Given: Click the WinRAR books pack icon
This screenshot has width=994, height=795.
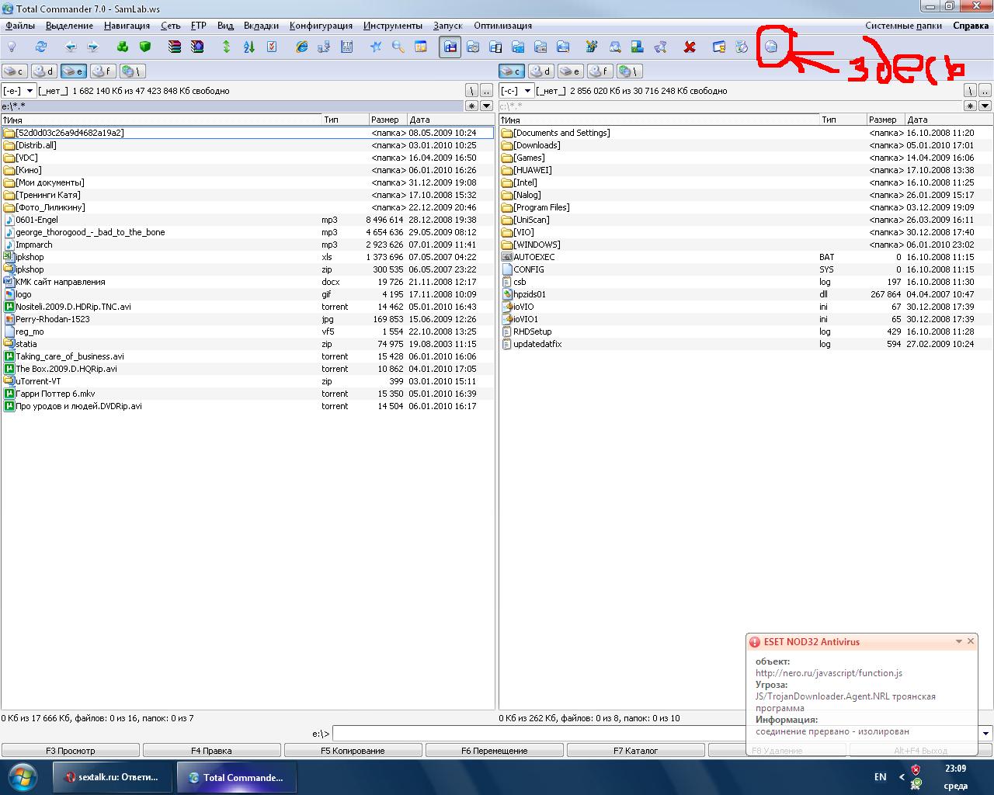Looking at the screenshot, I should click(x=175, y=47).
